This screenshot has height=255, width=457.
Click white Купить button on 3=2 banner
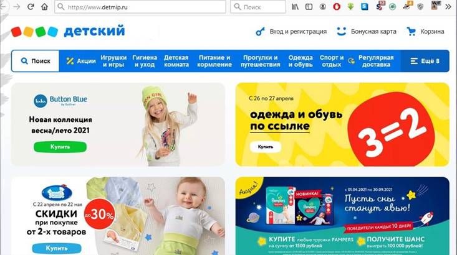pos(266,147)
